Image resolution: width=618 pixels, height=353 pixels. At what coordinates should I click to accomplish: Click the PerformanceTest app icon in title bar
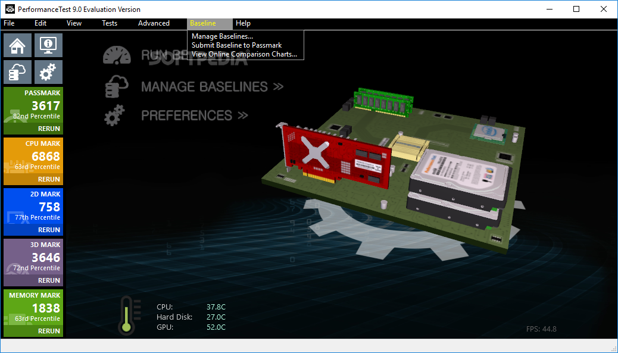[10, 9]
